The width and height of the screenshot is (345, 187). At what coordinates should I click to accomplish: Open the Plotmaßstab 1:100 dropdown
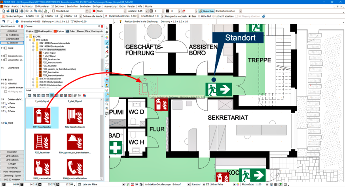(x=267, y=184)
